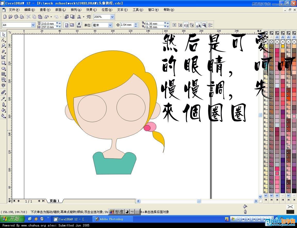Keep portrait orientation selected
Image resolution: width=297 pixels, height=228 pixels.
coord(67,25)
